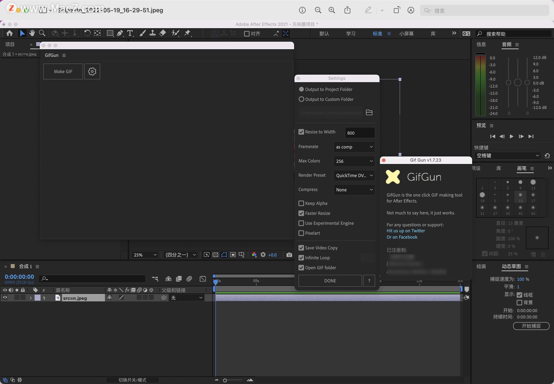Select the Clone Stamp tool
554x384 pixels.
pyautogui.click(x=153, y=33)
